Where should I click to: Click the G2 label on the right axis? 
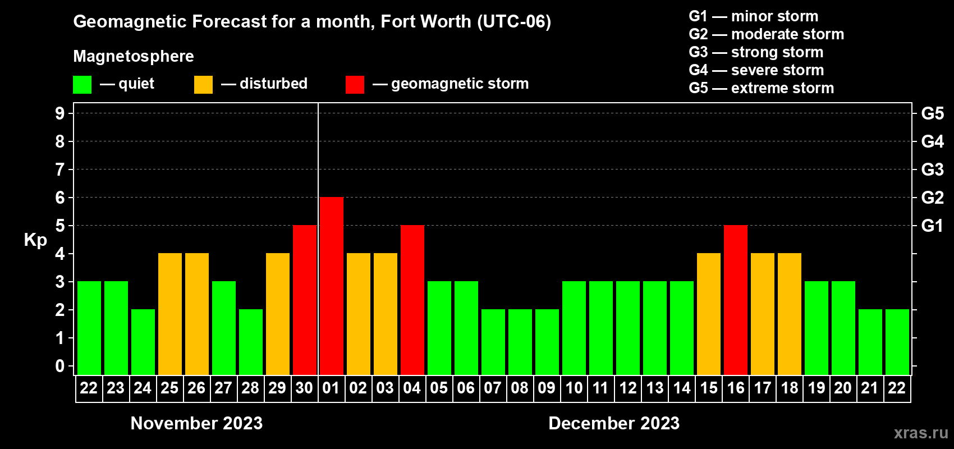pyautogui.click(x=933, y=198)
